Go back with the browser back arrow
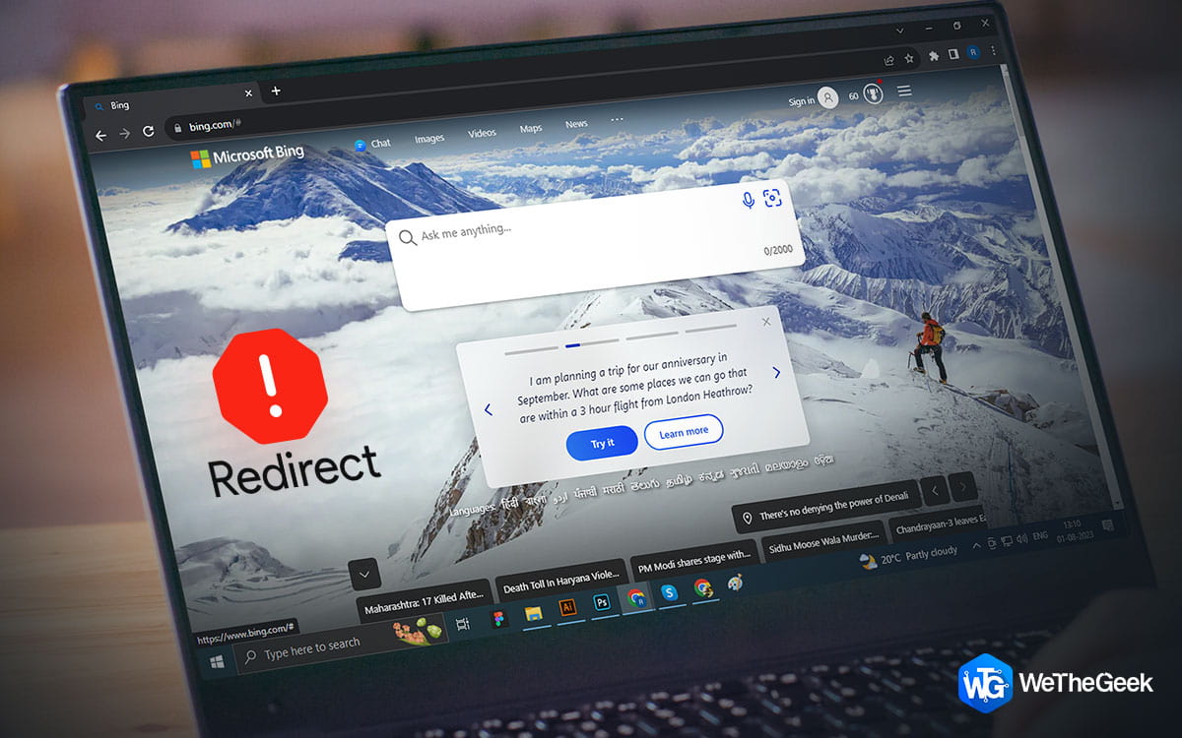This screenshot has width=1182, height=738. pyautogui.click(x=99, y=137)
